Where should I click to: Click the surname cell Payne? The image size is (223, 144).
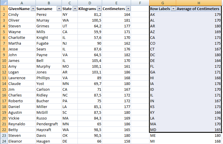coord(49,55)
